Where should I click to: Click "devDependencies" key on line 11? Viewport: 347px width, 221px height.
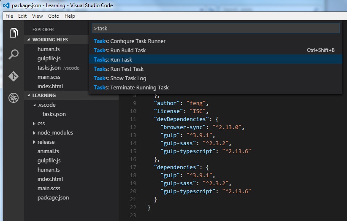pos(181,119)
